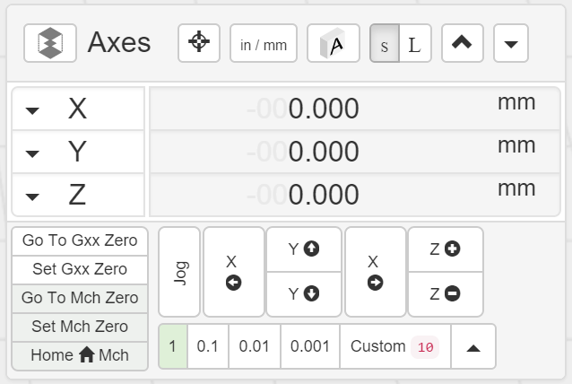Select the small 's' size option
The image size is (572, 384).
point(385,44)
